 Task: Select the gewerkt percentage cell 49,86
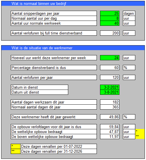110,117
